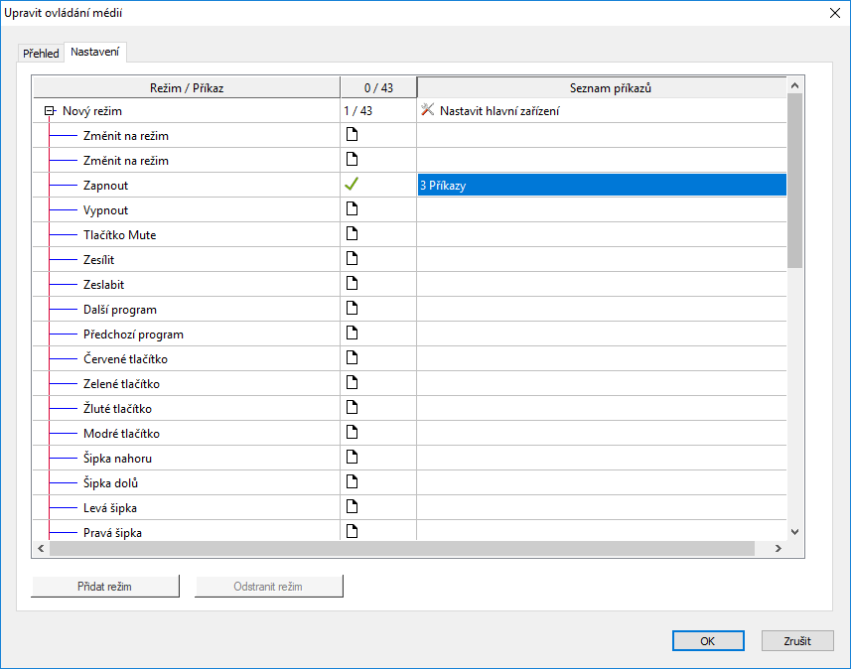Confirm the dialog with OK
Screen dimensions: 851x669
click(707, 640)
